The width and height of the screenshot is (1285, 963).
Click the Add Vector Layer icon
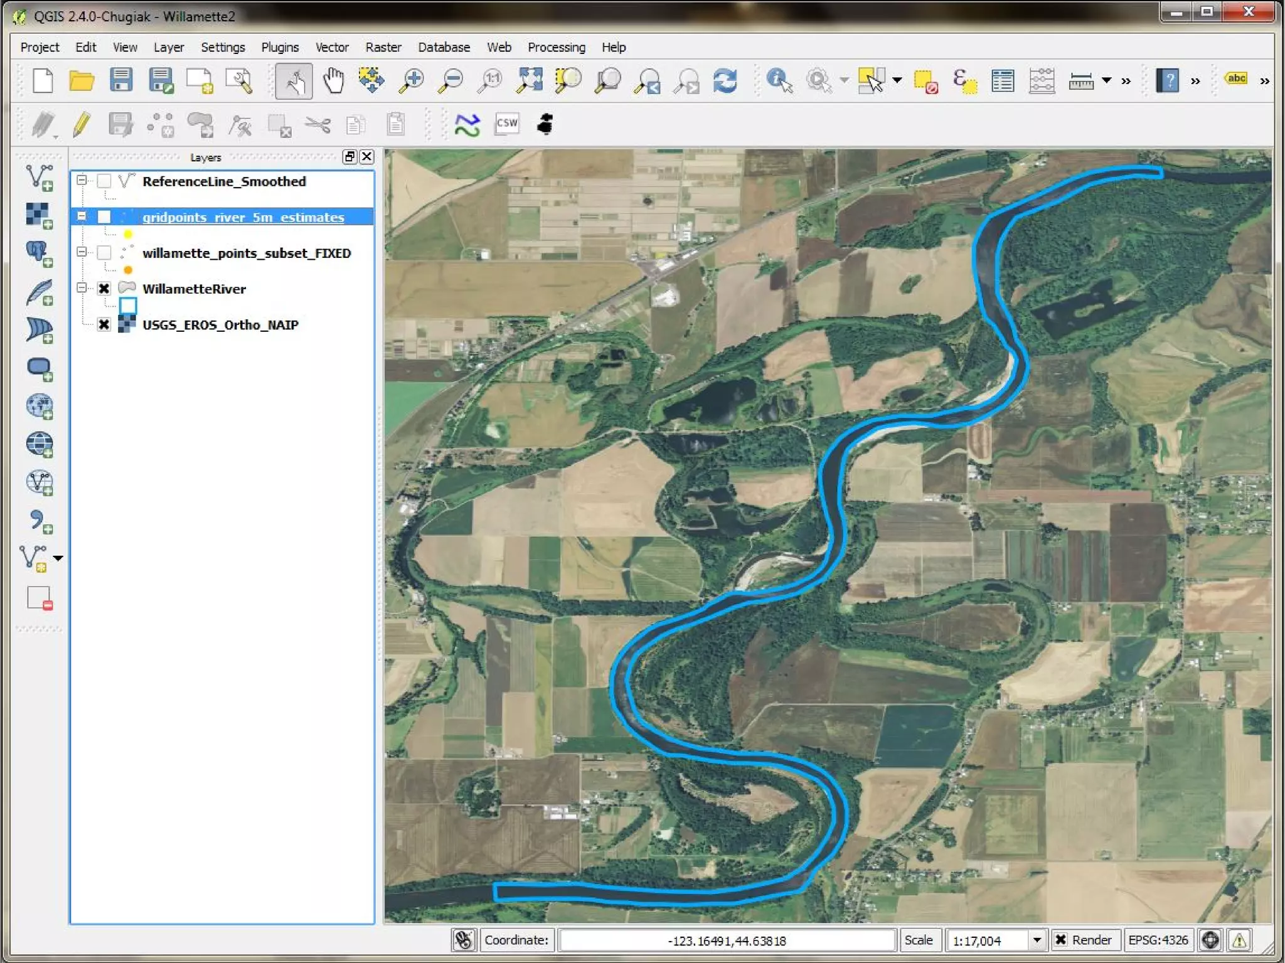40,178
